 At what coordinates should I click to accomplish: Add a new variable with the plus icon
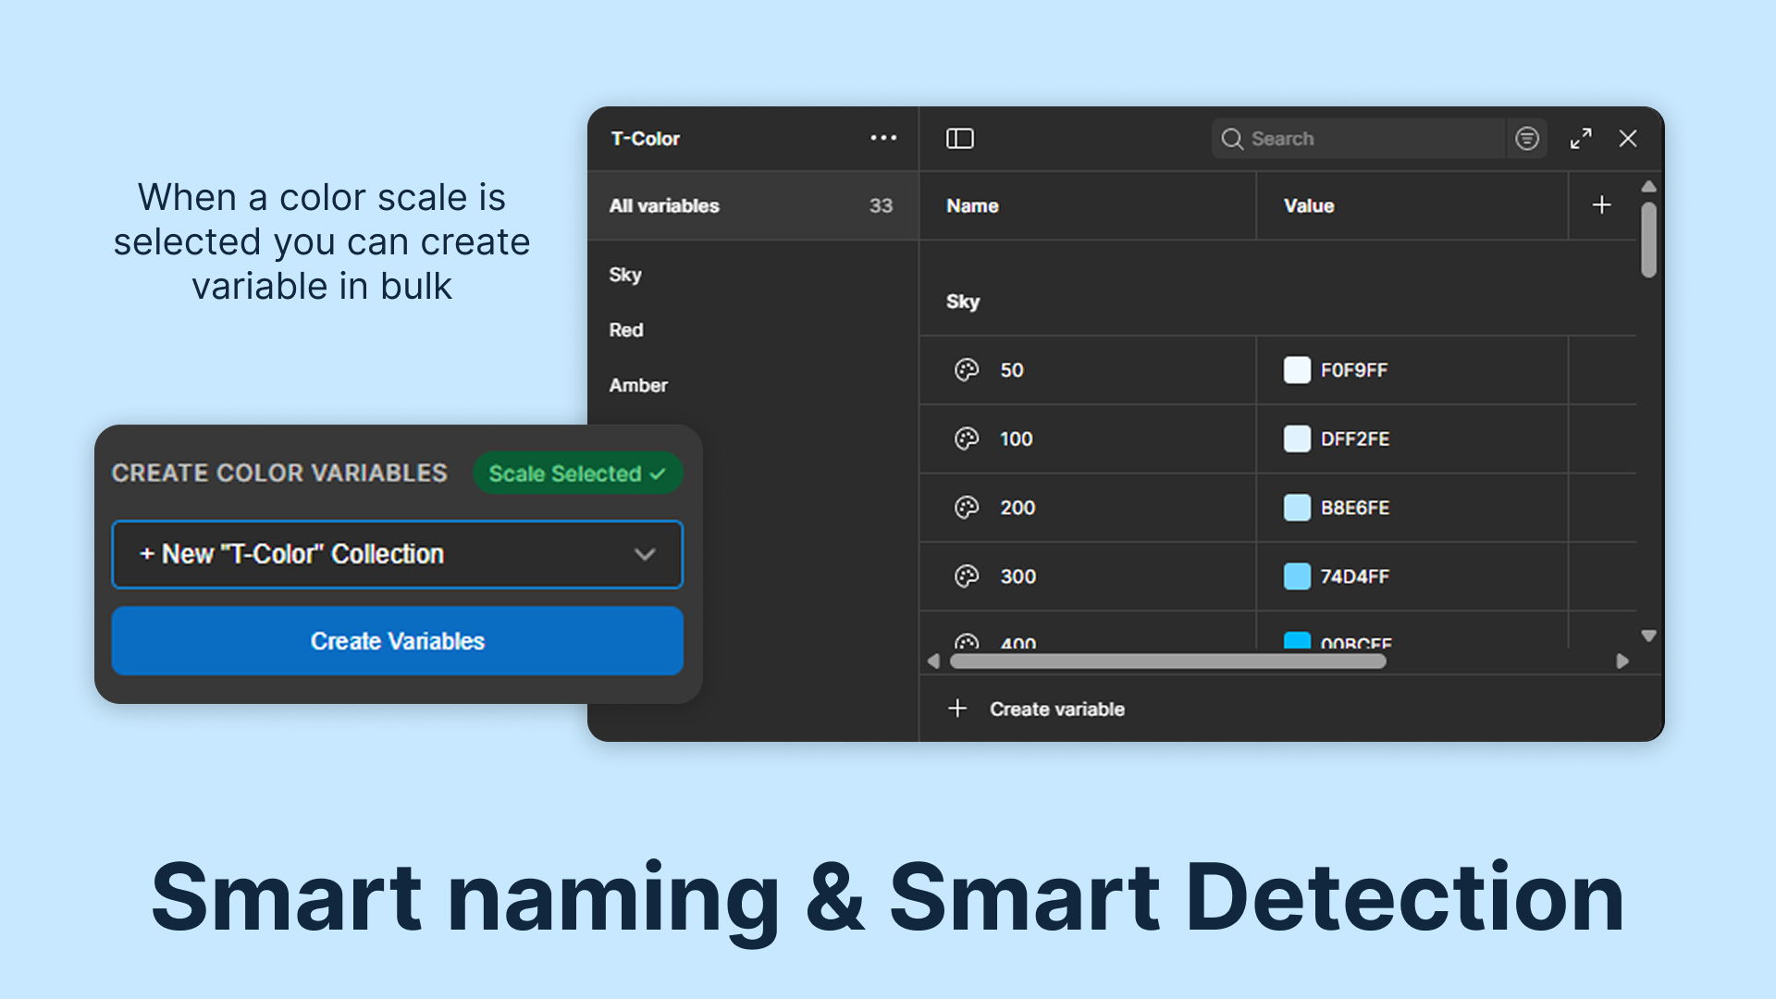tap(1602, 204)
